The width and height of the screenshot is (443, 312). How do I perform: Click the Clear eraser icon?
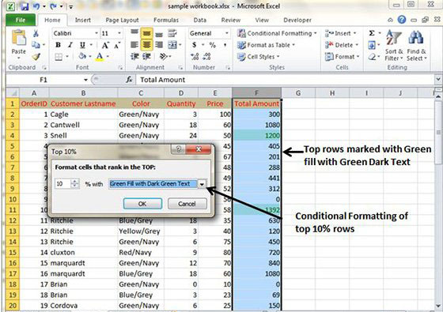point(372,57)
